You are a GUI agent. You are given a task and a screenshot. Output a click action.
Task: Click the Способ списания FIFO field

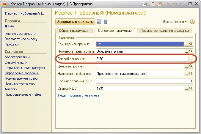pos(142,59)
